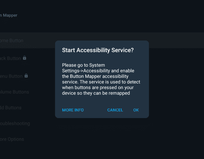
Task: Click the lock icon beside Back Button
Action: 24,58
